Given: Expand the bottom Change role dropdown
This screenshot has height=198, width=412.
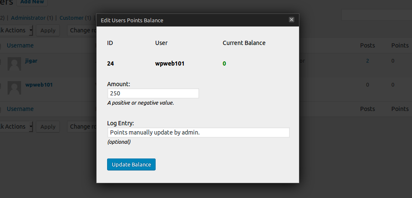Looking at the screenshot, I should point(82,127).
